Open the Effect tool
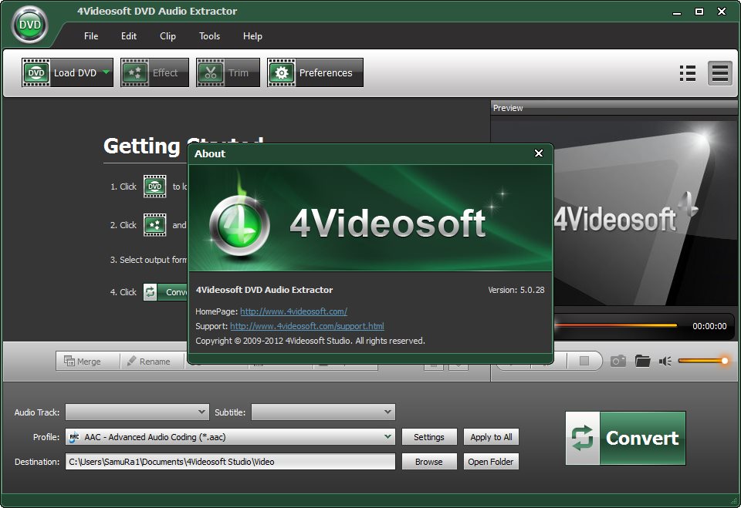This screenshot has width=741, height=508. [154, 72]
